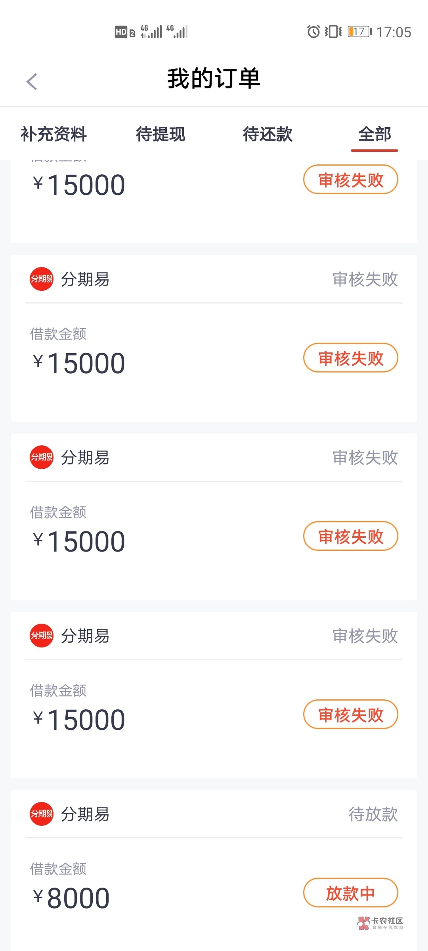Tap the 分期易 name in 待放款 order

(x=85, y=814)
